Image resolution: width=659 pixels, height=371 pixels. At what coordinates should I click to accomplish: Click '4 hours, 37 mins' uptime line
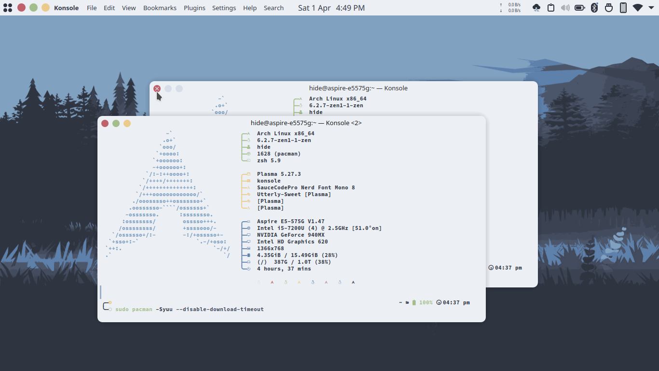pyautogui.click(x=284, y=269)
